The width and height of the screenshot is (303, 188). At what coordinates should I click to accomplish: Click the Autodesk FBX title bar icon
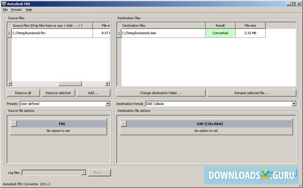point(4,4)
